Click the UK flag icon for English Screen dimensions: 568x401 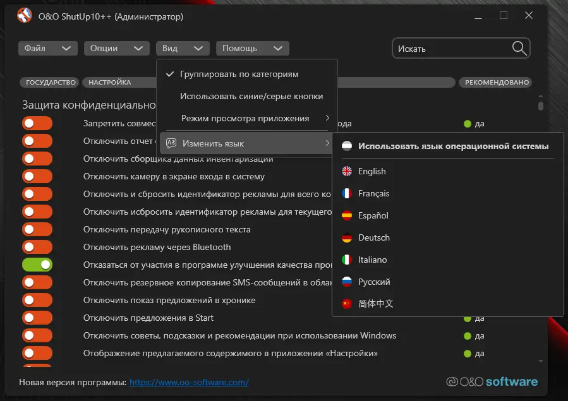(347, 171)
